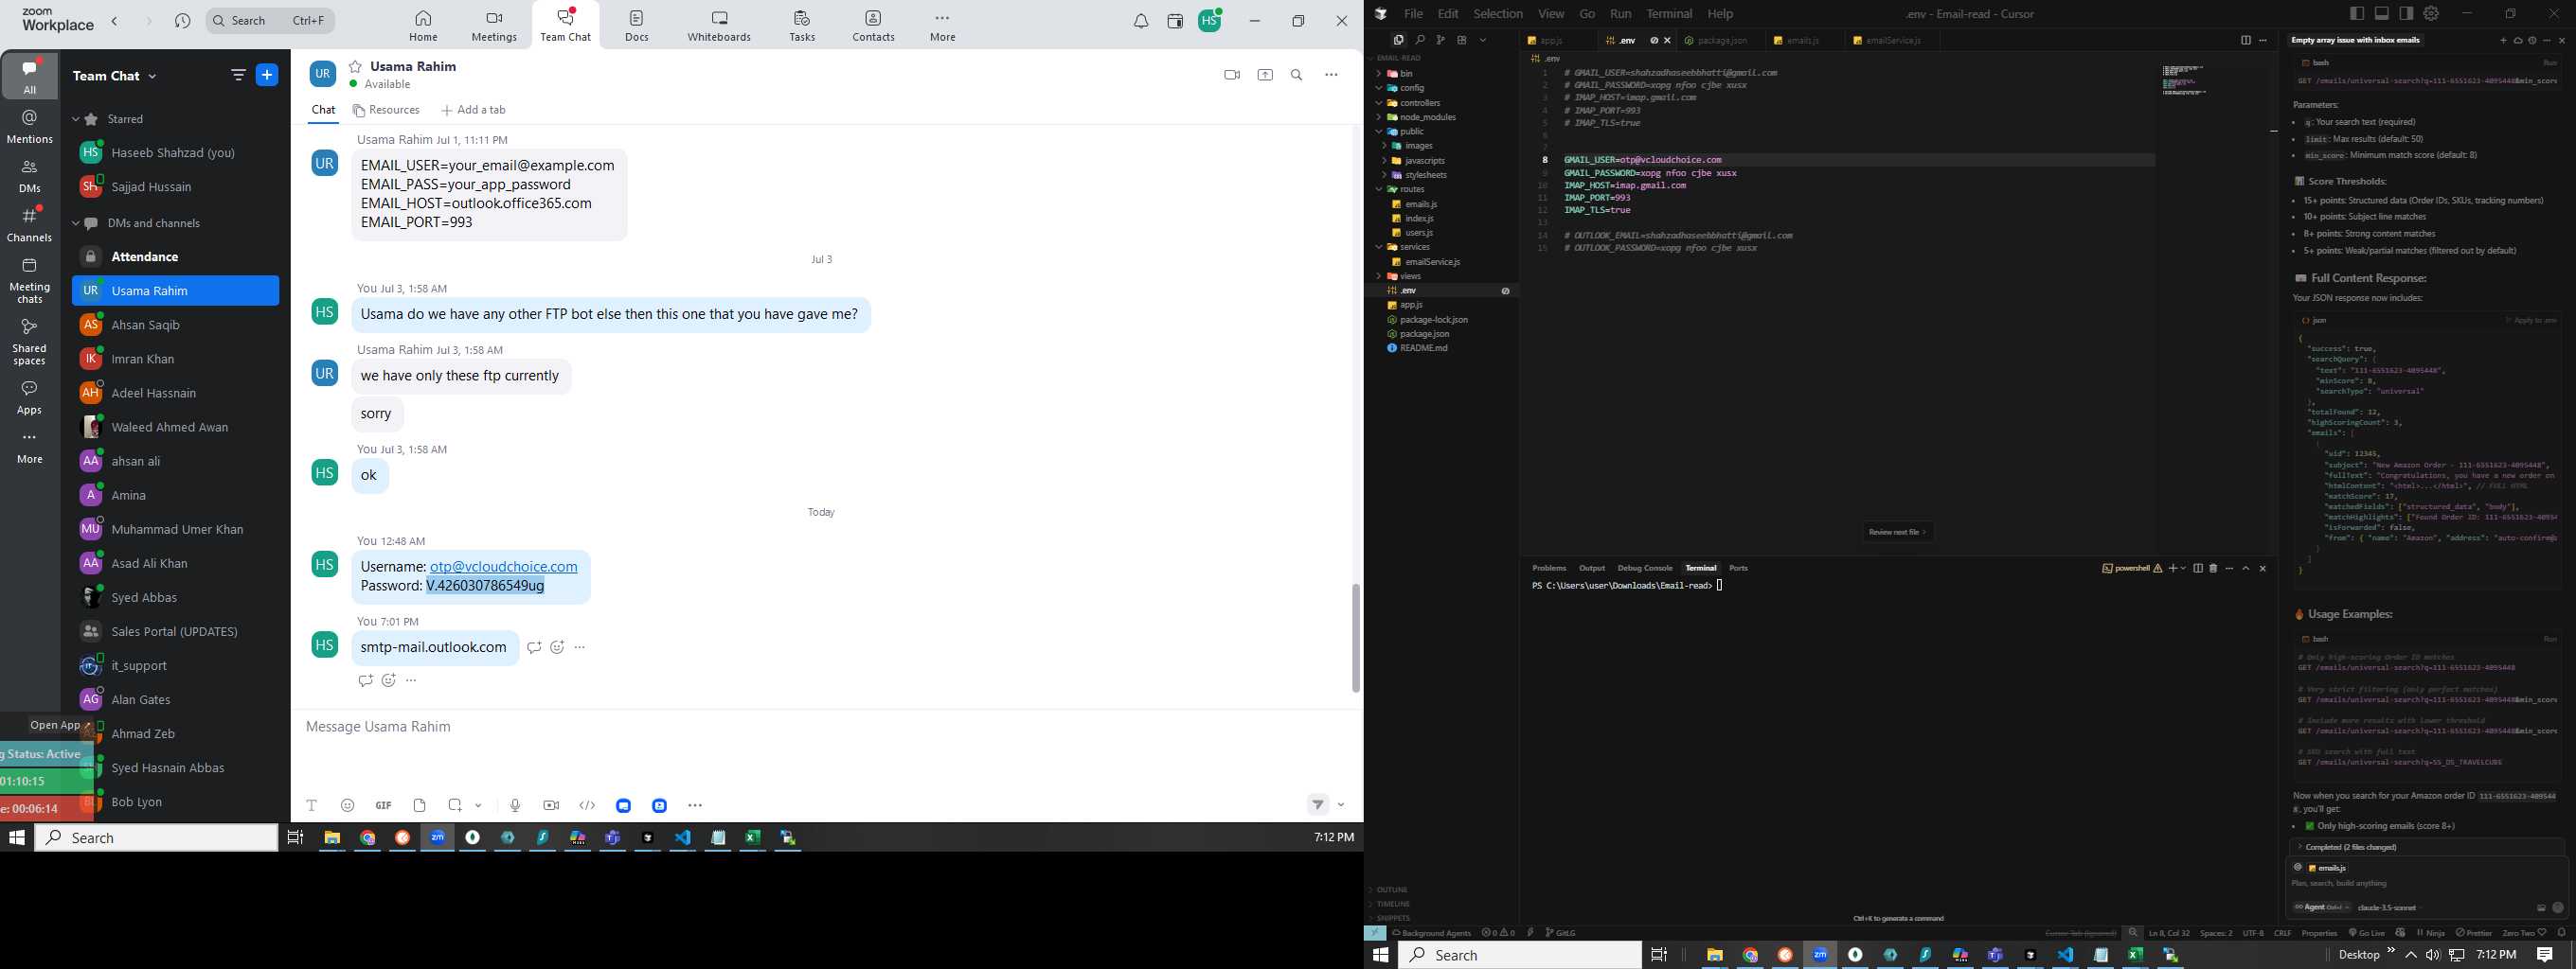
Task: Split the Cursor editor right
Action: (2245, 40)
